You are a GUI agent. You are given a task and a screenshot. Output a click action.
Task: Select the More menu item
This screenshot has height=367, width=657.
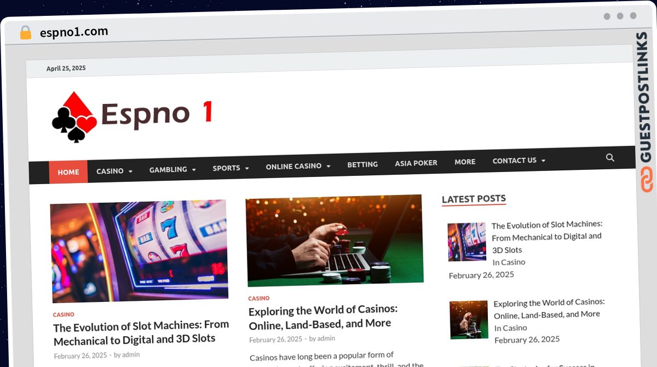click(x=465, y=162)
